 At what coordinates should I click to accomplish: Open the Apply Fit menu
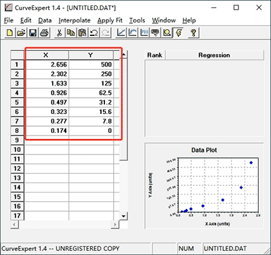point(110,20)
